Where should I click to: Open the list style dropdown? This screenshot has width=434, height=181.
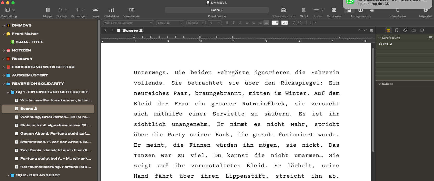click(x=313, y=23)
